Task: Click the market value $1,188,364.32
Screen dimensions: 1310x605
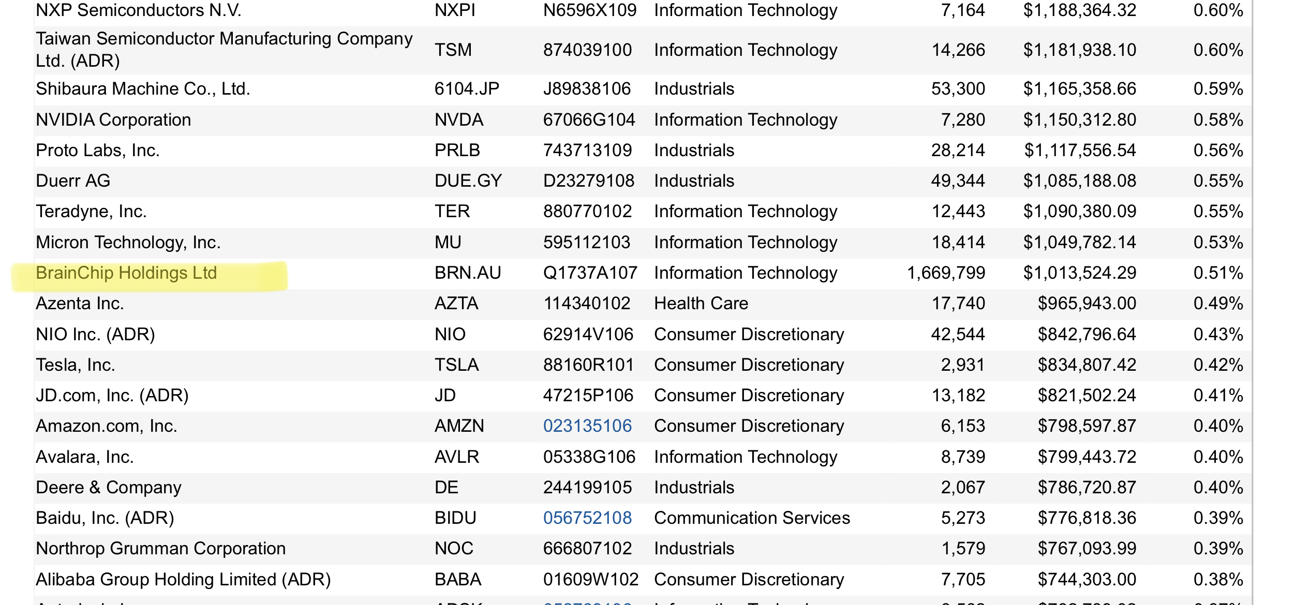Action: point(1079,10)
